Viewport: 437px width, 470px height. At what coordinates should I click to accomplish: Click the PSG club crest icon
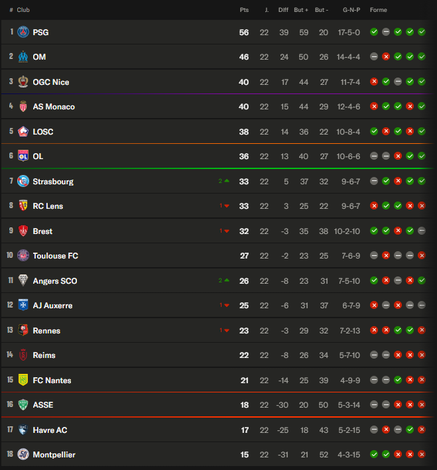(x=23, y=32)
